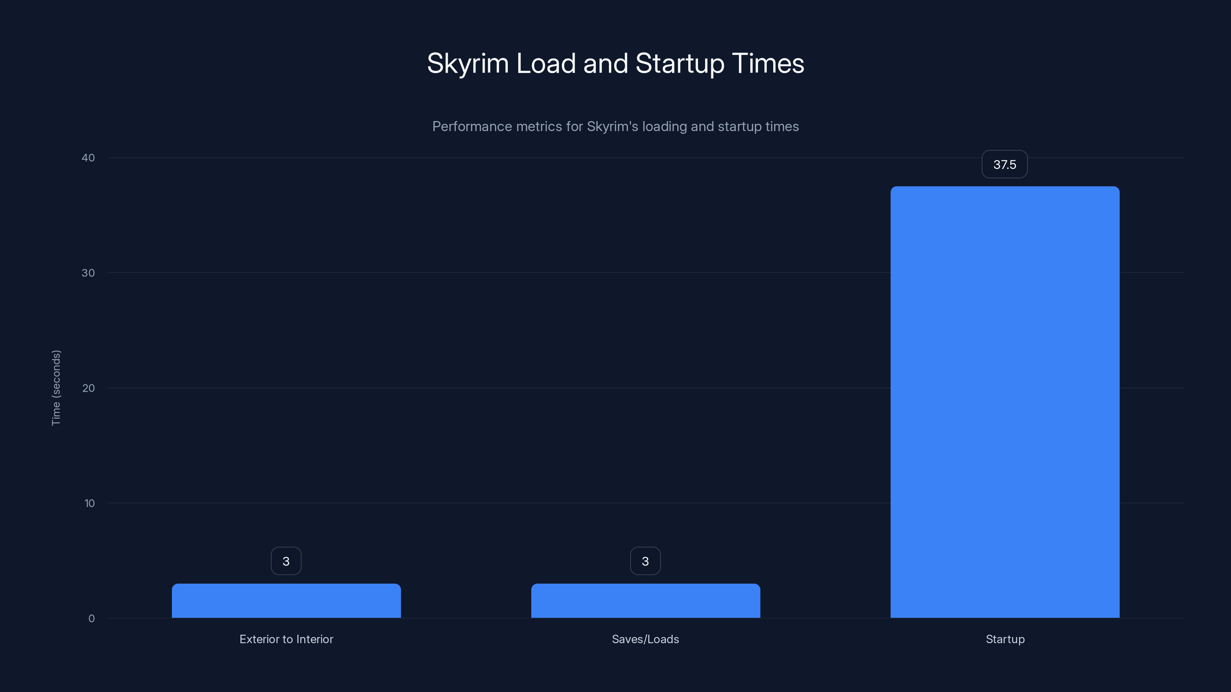Click the 20 mark on the y-axis
The height and width of the screenshot is (692, 1231).
point(88,388)
